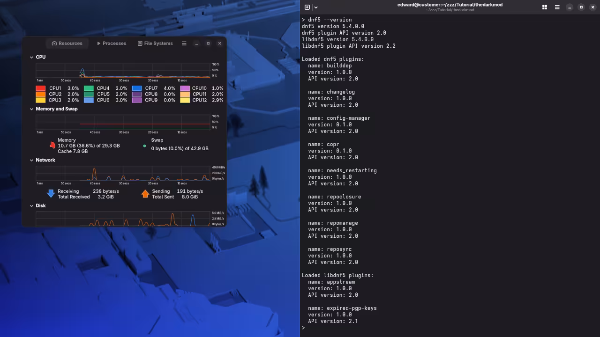This screenshot has height=337, width=600.
Task: Click the Processes play icon
Action: pyautogui.click(x=98, y=43)
